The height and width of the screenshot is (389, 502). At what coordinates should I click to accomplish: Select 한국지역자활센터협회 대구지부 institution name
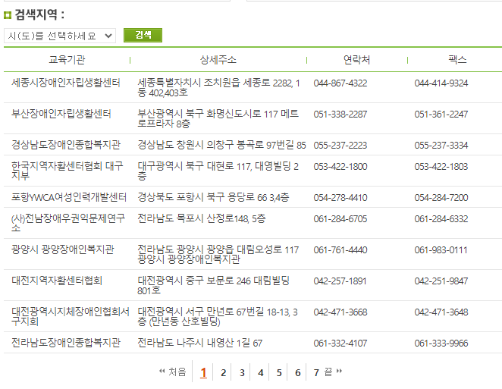coord(67,171)
